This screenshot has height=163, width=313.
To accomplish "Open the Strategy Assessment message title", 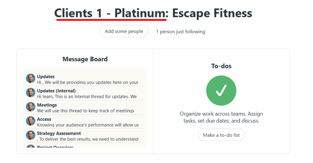I will (59, 133).
